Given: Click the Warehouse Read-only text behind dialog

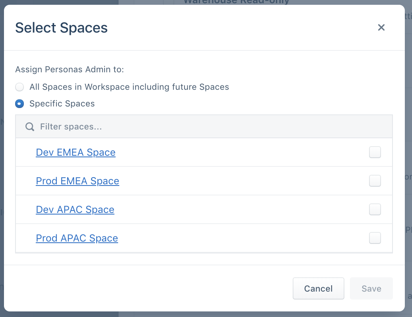Looking at the screenshot, I should pyautogui.click(x=236, y=2).
